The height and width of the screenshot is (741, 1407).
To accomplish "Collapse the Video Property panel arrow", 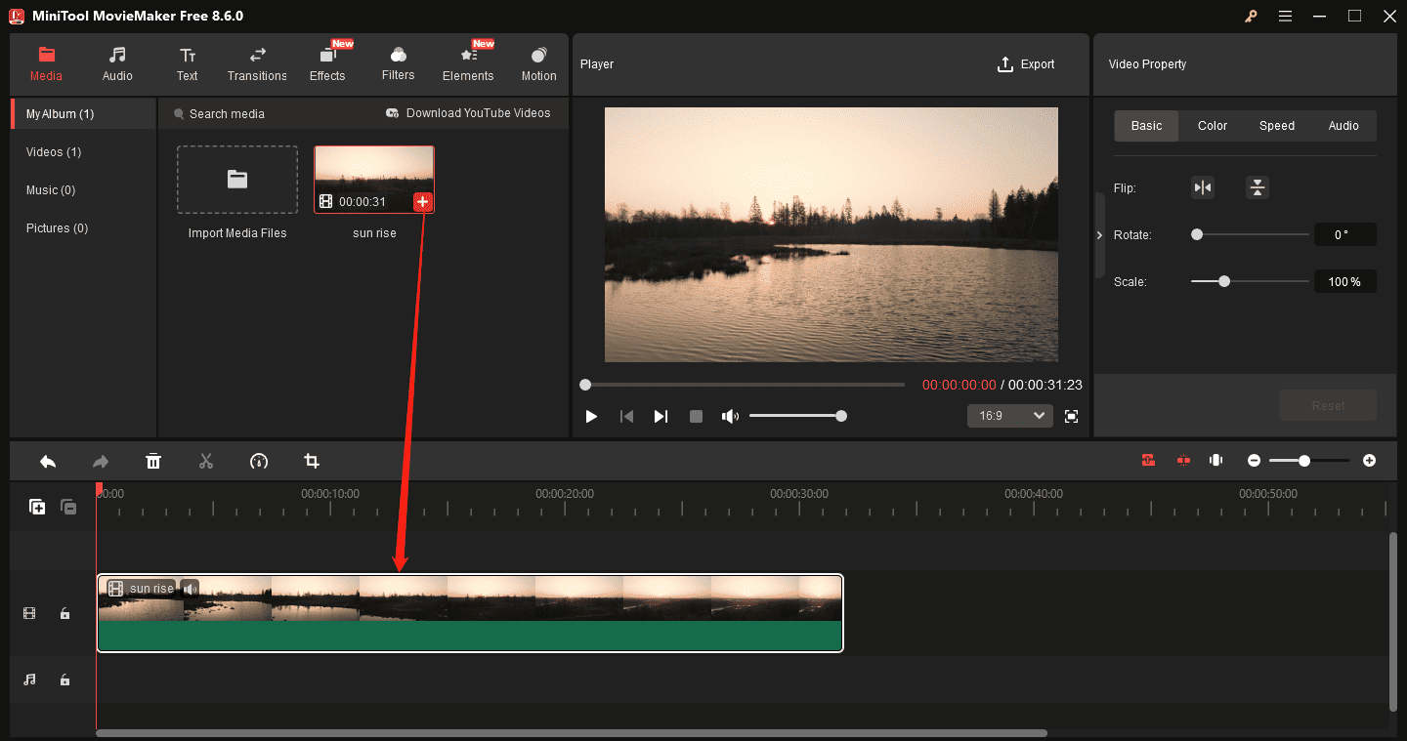I will click(1099, 235).
